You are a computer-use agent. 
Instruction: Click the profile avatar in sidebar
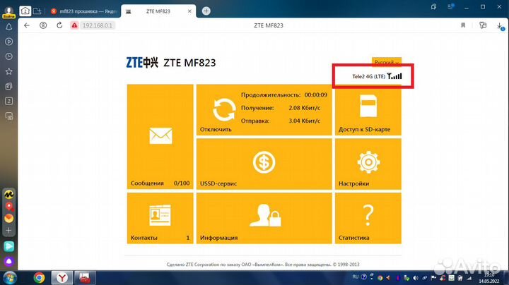coord(8,12)
